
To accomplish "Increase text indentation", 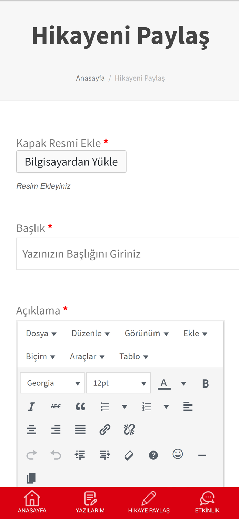I will [104, 454].
